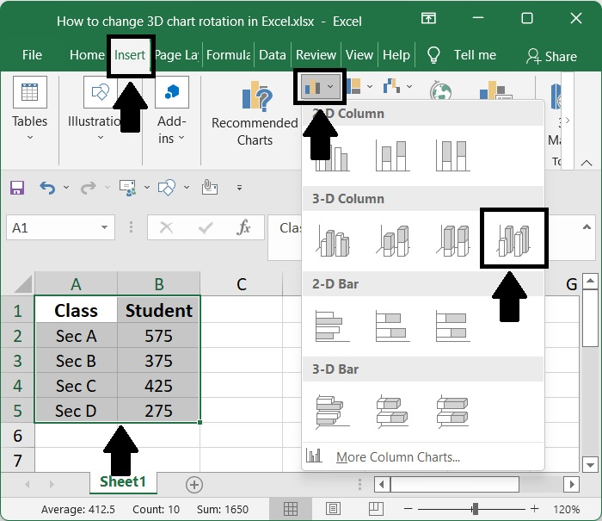Switch to the View tab
Image resolution: width=602 pixels, height=521 pixels.
359,55
